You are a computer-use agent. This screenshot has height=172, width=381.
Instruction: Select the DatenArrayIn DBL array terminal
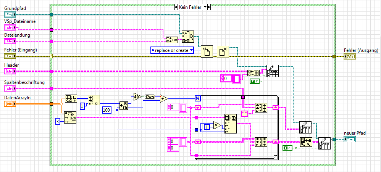(10, 104)
